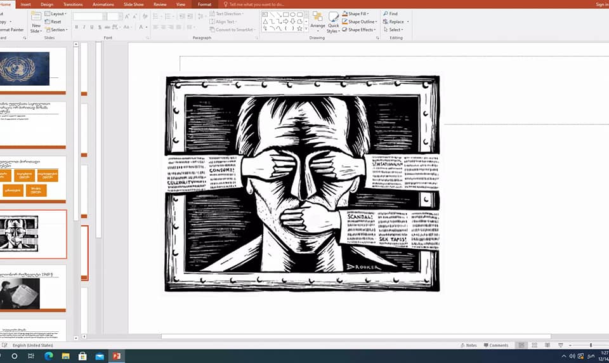Viewport: 609px width, 363px height.
Task: Switch to the Insert ribbon tab
Action: pos(25,4)
